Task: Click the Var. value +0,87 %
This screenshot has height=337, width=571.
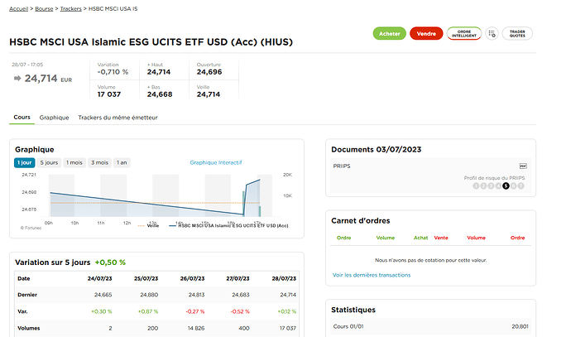Action: pyautogui.click(x=148, y=311)
